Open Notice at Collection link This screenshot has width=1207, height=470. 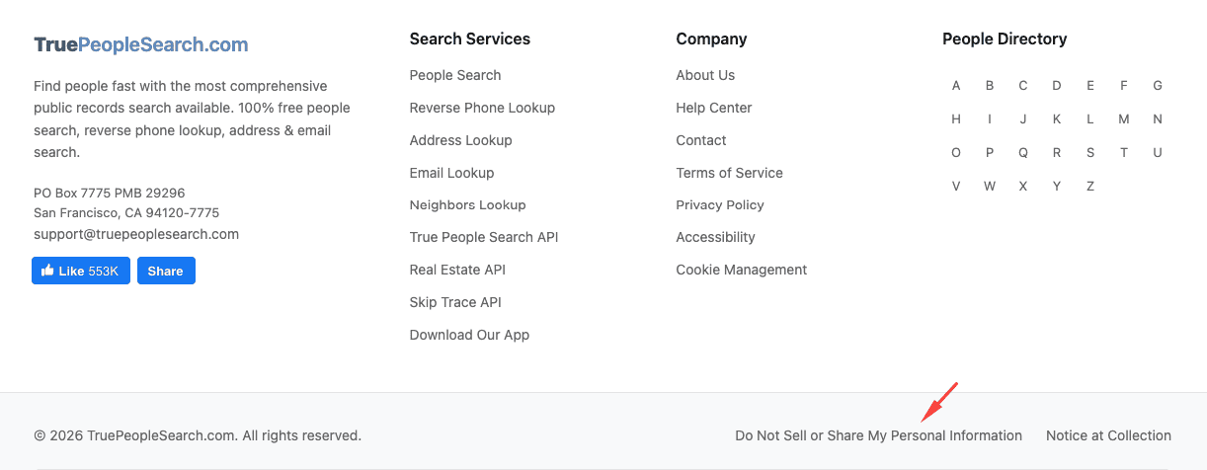(1108, 435)
